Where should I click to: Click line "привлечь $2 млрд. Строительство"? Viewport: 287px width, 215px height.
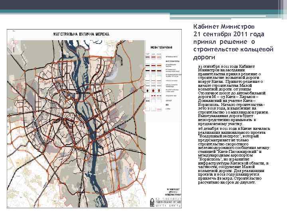[230, 178]
